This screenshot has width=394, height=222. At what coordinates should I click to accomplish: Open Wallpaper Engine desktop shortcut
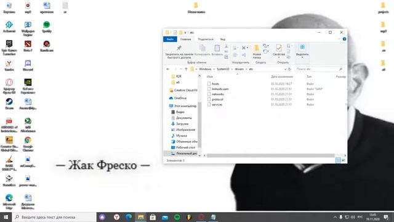pyautogui.click(x=28, y=28)
